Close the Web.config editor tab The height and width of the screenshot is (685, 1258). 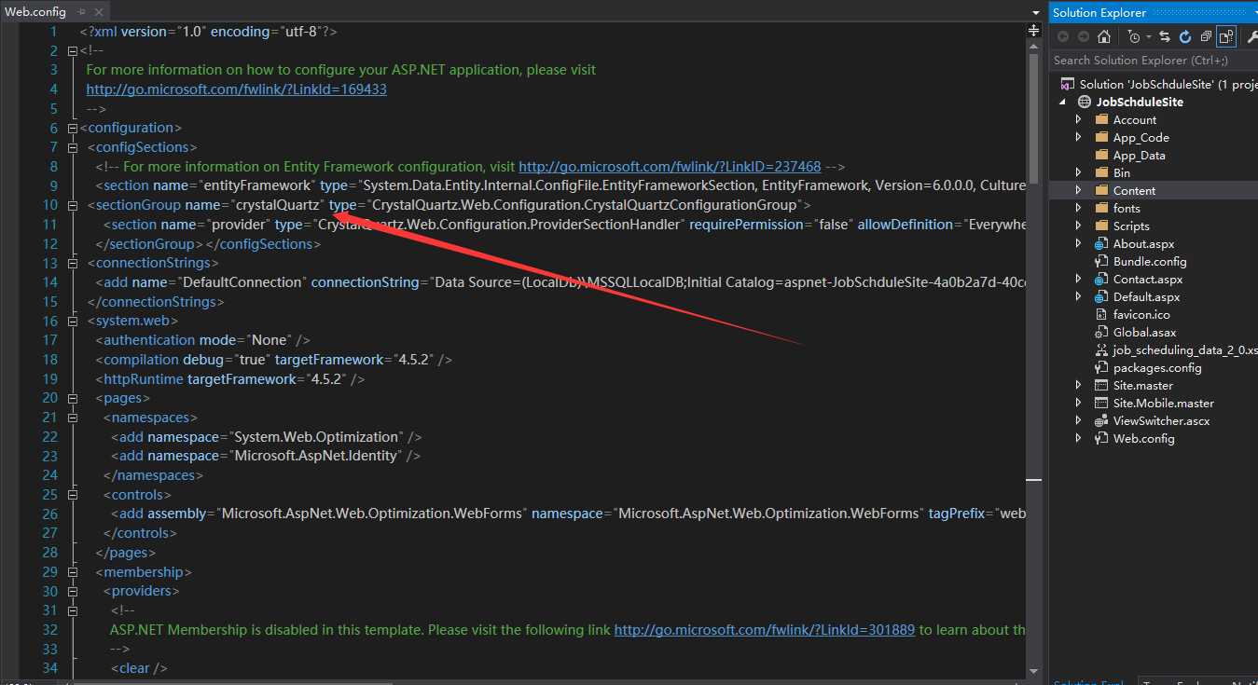100,11
